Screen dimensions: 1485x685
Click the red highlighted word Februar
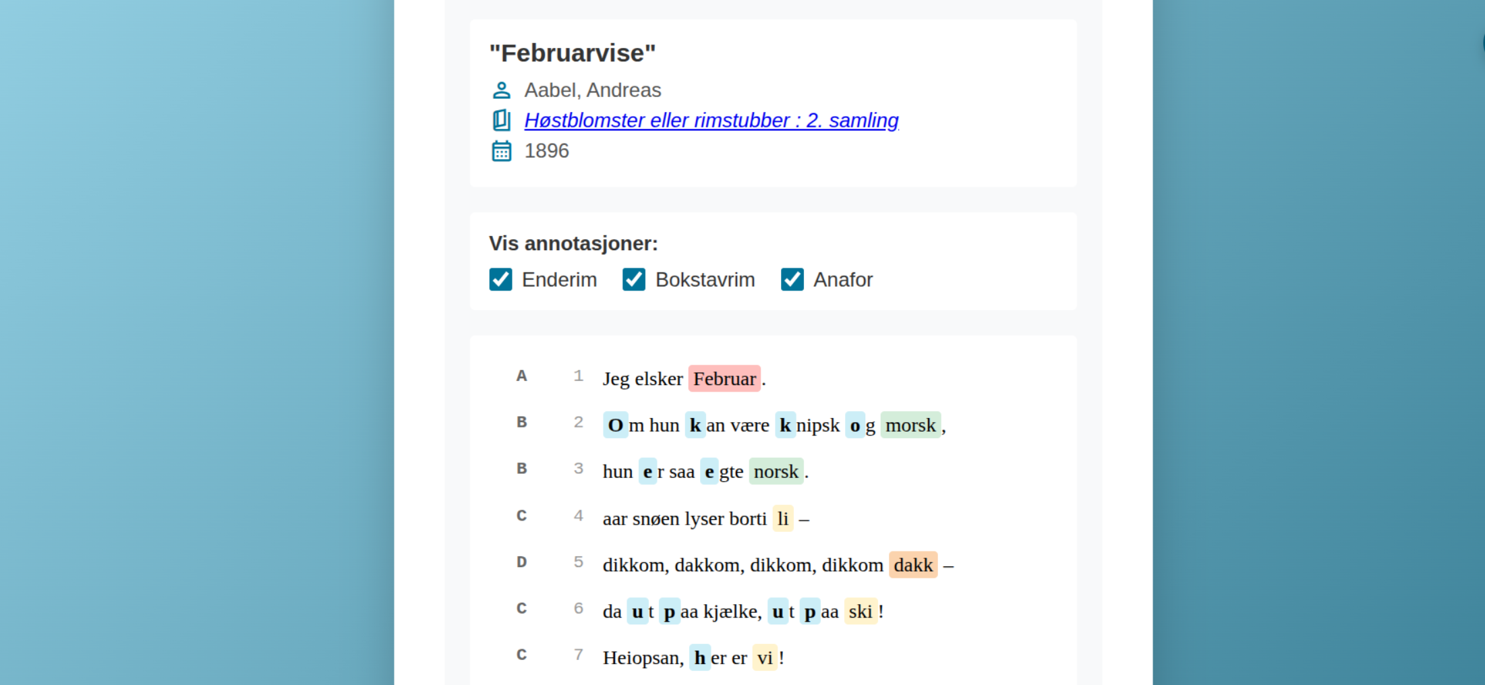724,379
